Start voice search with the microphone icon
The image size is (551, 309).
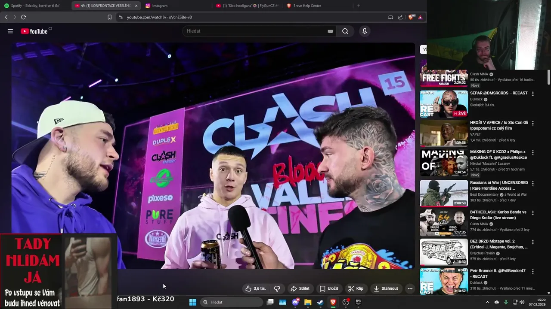[365, 31]
